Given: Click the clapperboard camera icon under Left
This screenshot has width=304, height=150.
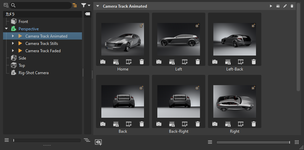Looking at the screenshot, I should (172, 62).
